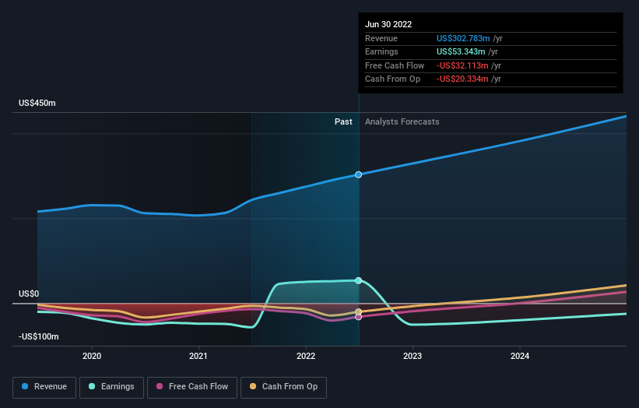The image size is (639, 408).
Task: Click the Analysts Forecasts label
Action: click(402, 121)
